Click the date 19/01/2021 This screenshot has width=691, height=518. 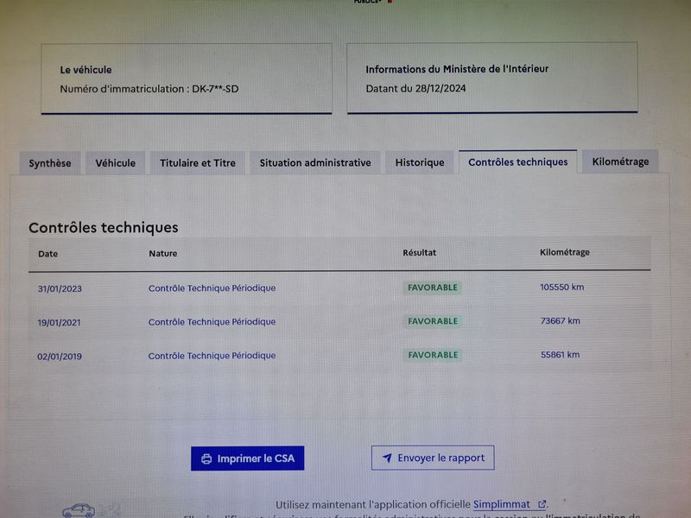pyautogui.click(x=59, y=322)
